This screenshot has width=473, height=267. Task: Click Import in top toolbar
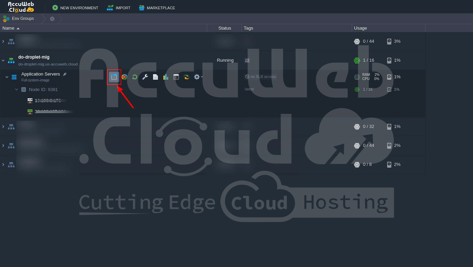[x=119, y=8]
